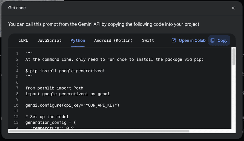Click the line '$ pip install google-generativeai'

pyautogui.click(x=65, y=71)
